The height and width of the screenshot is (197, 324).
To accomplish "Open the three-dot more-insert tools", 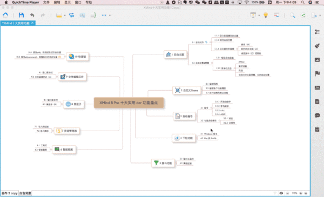I will pyautogui.click(x=104, y=15).
